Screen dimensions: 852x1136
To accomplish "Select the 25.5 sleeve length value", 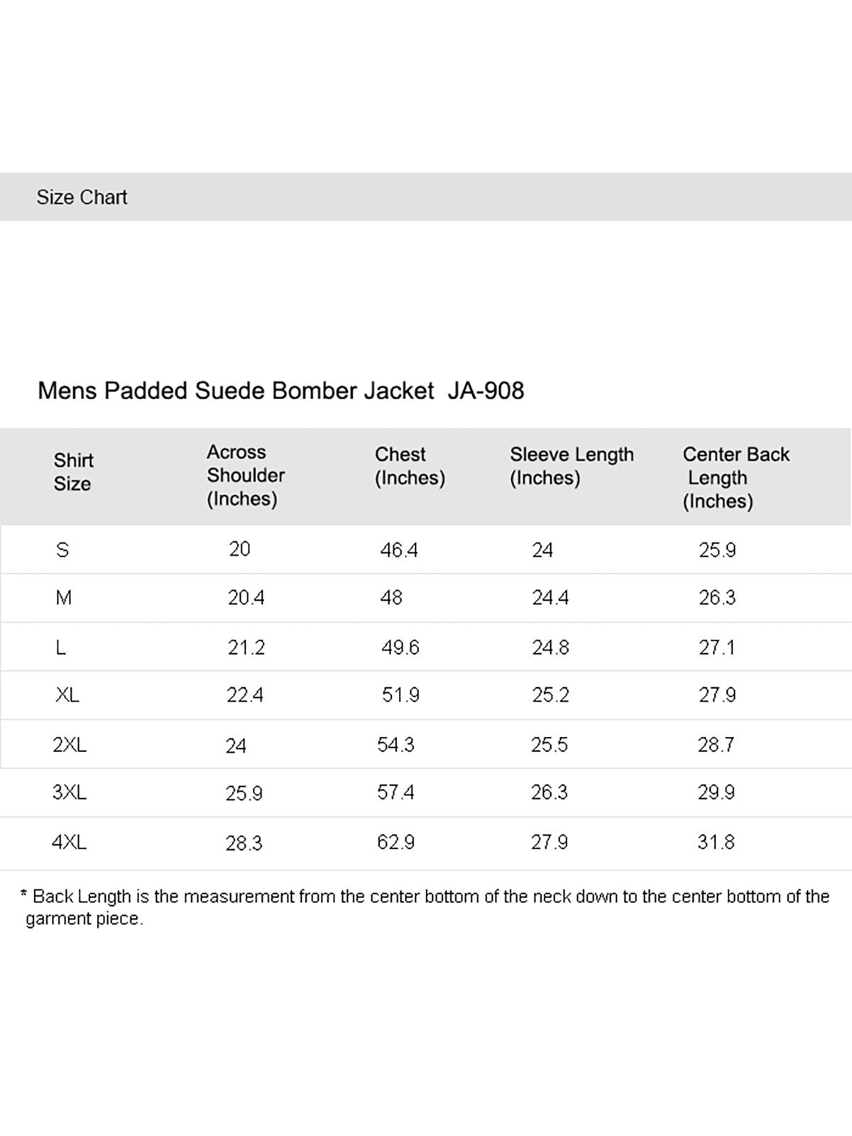I will 550,745.
